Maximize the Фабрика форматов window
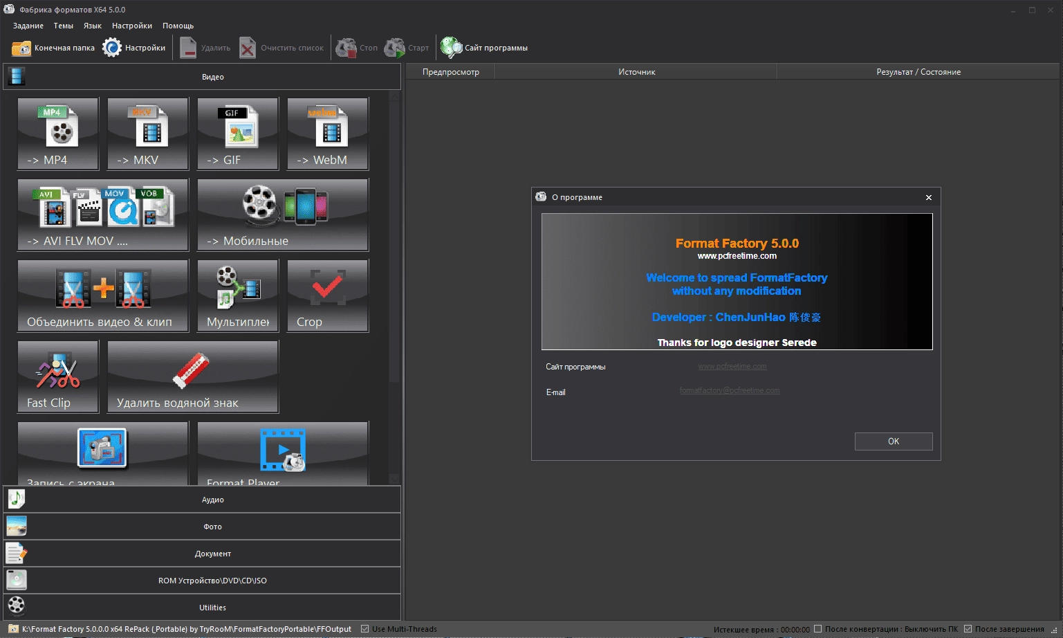The height and width of the screenshot is (638, 1063). pos(1032,10)
